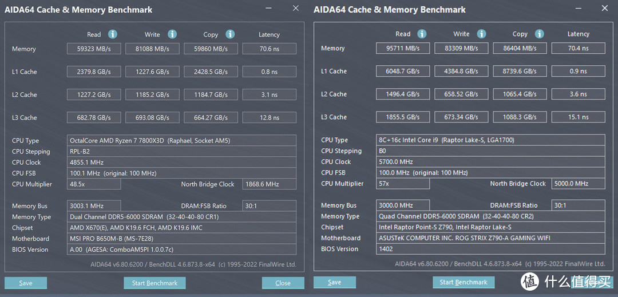Select L1 cache copy 8739.6 GB/s
The height and width of the screenshot is (297, 618).
coord(520,72)
